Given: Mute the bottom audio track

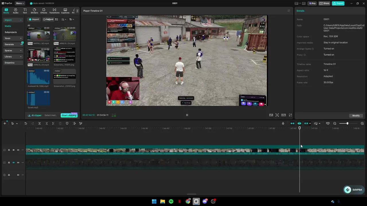Looking at the screenshot, I should point(18,175).
